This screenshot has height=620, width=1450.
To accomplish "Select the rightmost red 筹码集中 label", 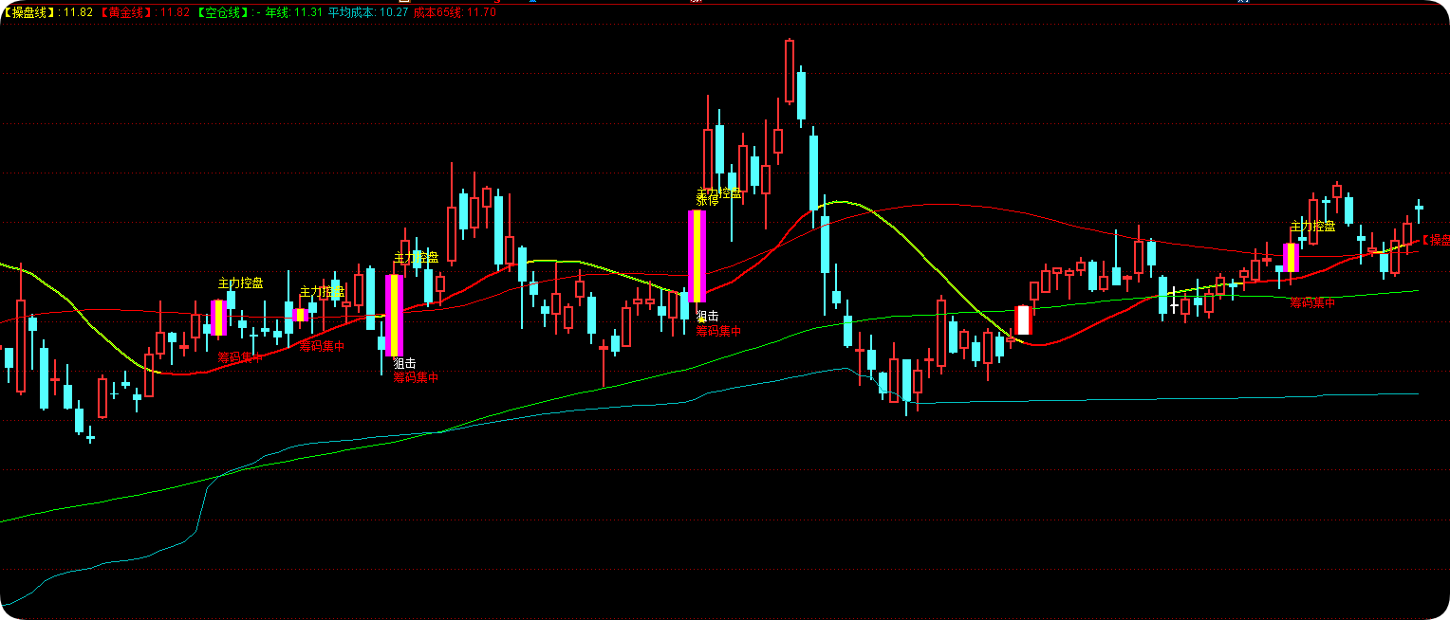I will [1312, 302].
